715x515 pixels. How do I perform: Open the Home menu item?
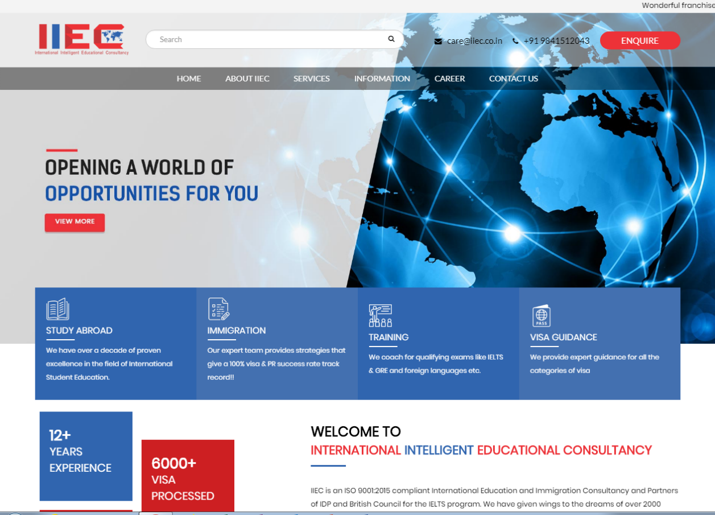pos(189,79)
